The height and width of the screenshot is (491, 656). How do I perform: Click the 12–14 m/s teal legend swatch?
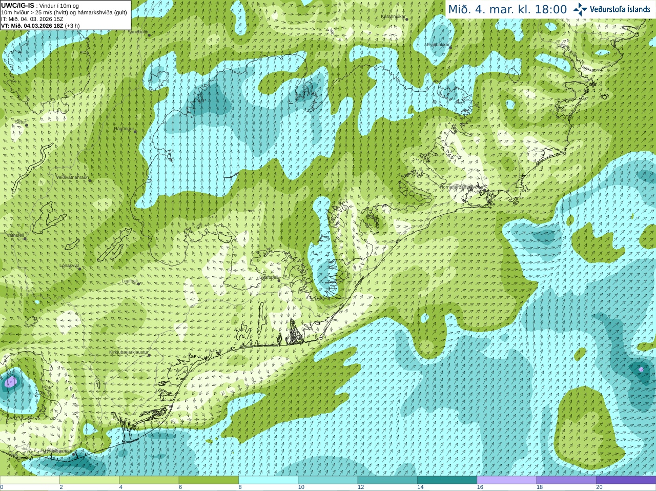(x=387, y=480)
